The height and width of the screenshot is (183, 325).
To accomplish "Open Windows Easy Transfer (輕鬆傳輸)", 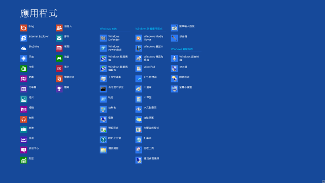I will point(103,58).
